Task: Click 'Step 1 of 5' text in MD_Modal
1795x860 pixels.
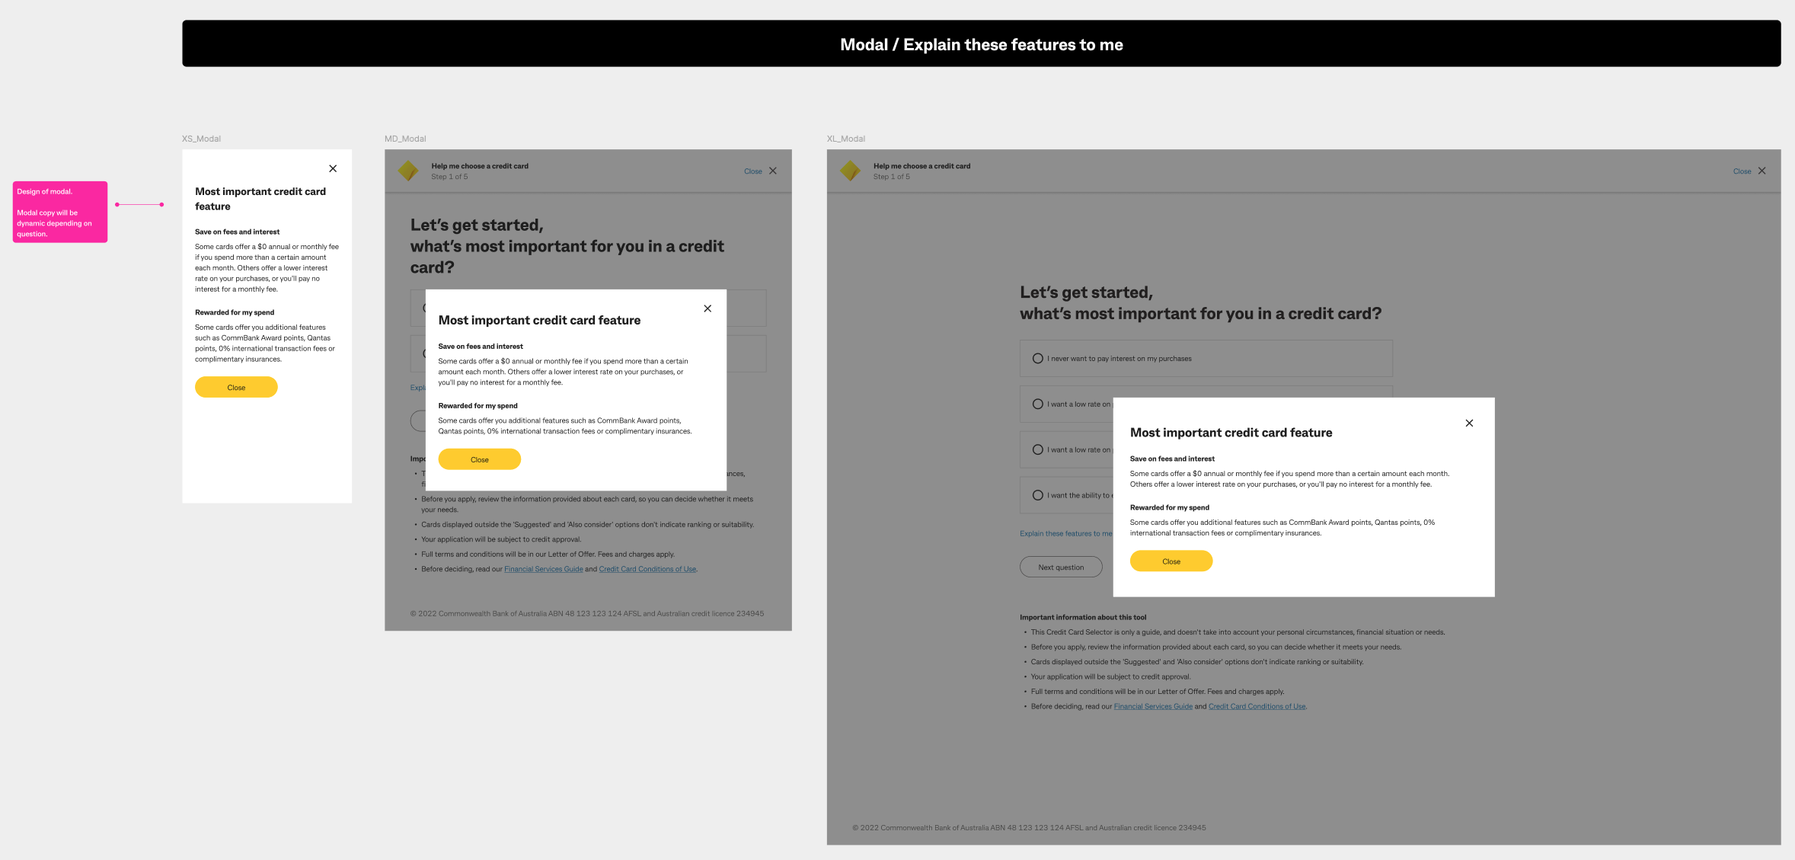Action: pos(449,177)
